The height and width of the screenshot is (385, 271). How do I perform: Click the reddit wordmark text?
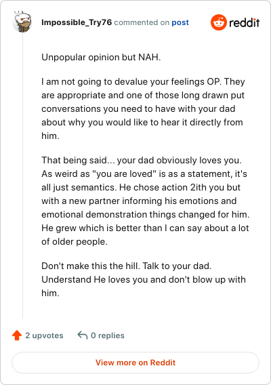click(x=245, y=22)
